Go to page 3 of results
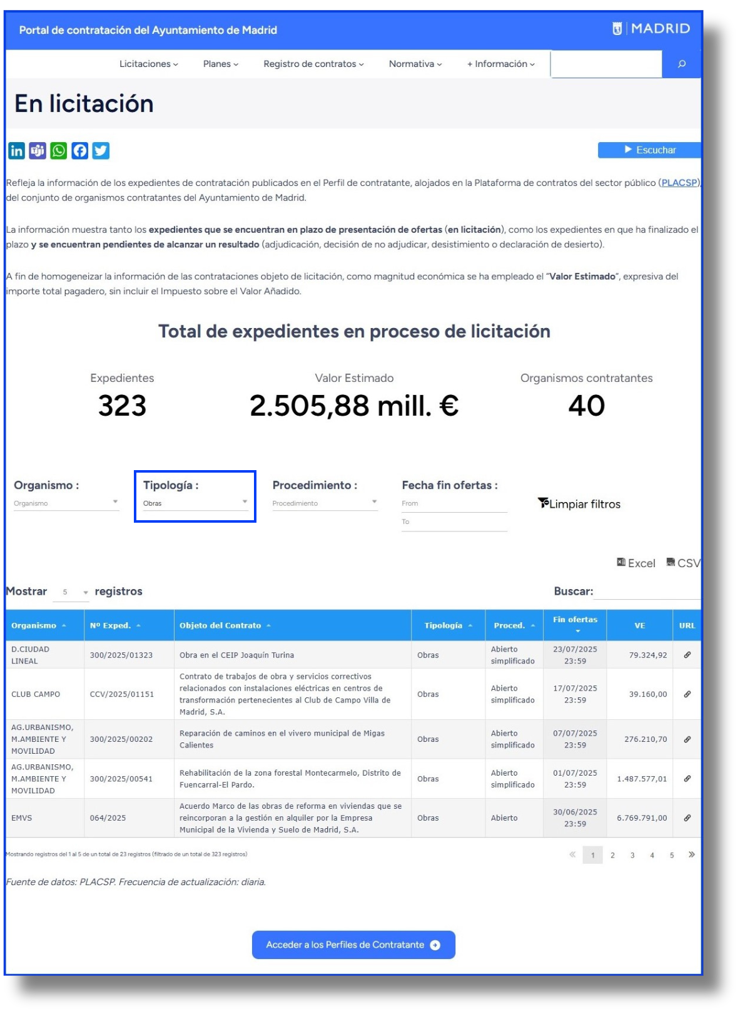This screenshot has height=1021, width=740. [x=632, y=855]
